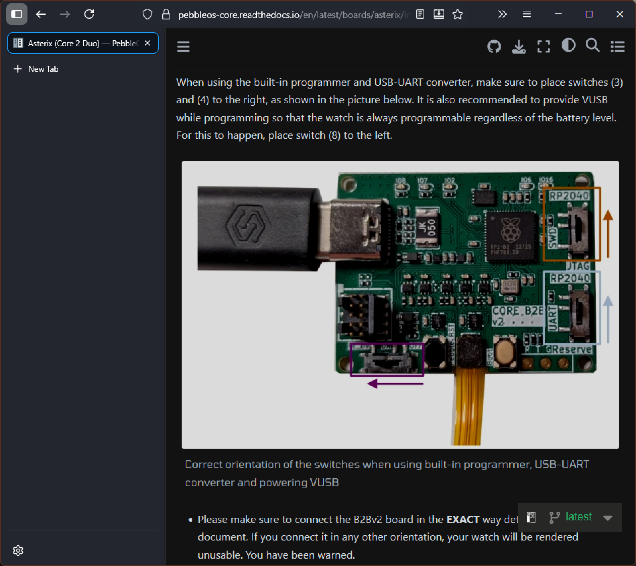This screenshot has width=636, height=566.
Task: Close the Asterix (Core 2 Duo) tab
Action: coord(147,43)
